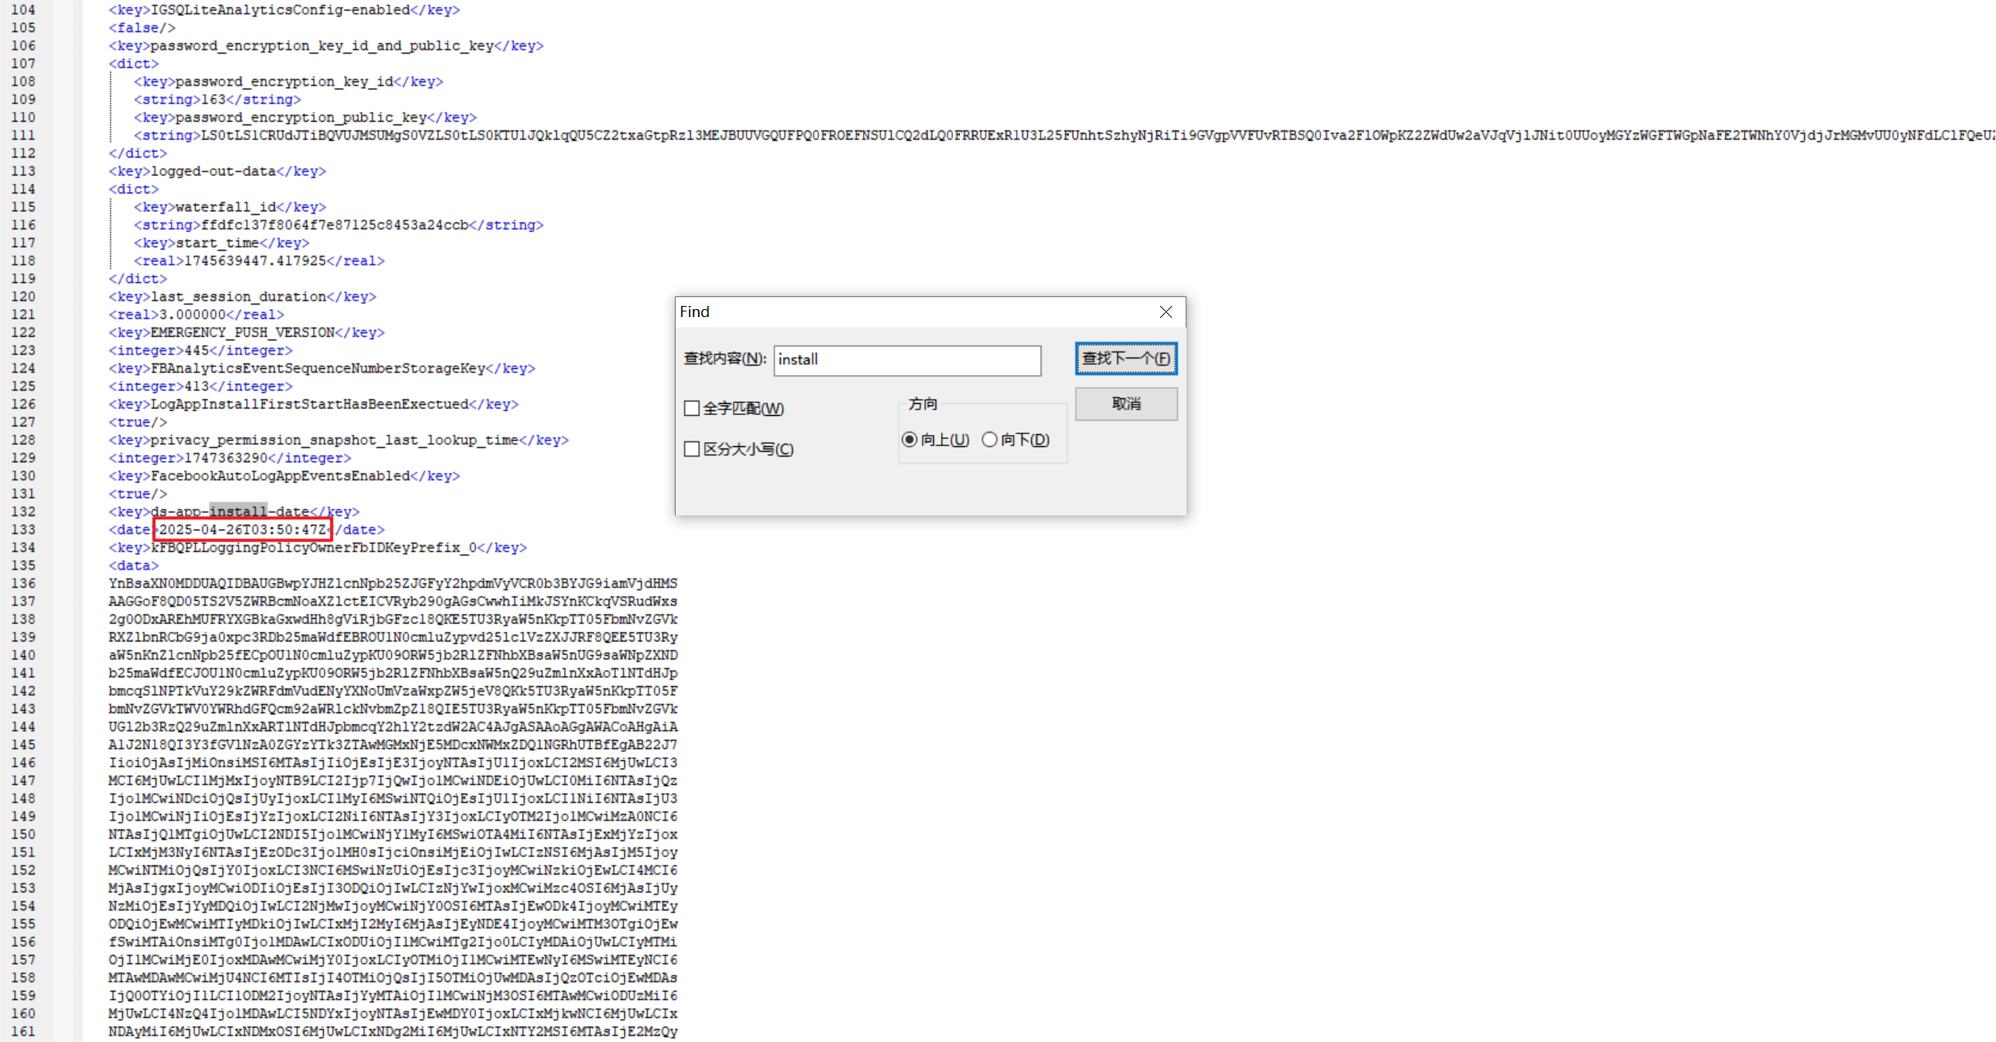The height and width of the screenshot is (1042, 1996).
Task: Close the Find dialog with X
Action: [1166, 312]
